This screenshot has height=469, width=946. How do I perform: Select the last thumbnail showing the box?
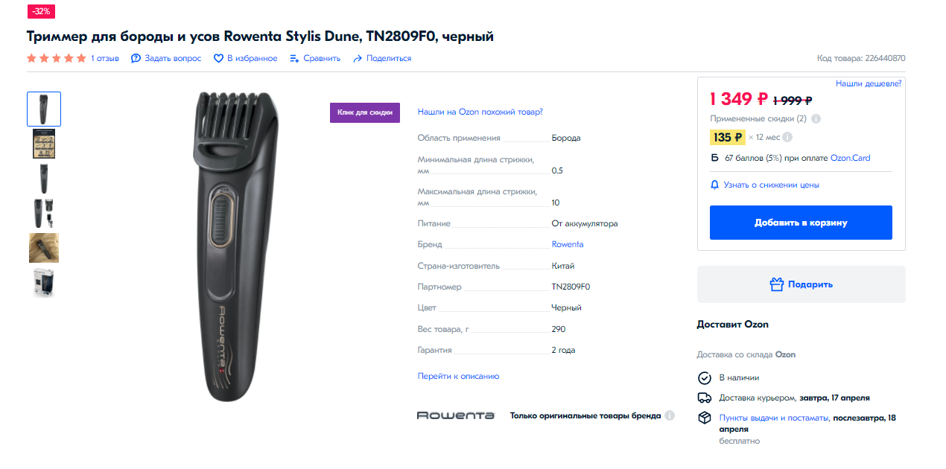pyautogui.click(x=44, y=284)
